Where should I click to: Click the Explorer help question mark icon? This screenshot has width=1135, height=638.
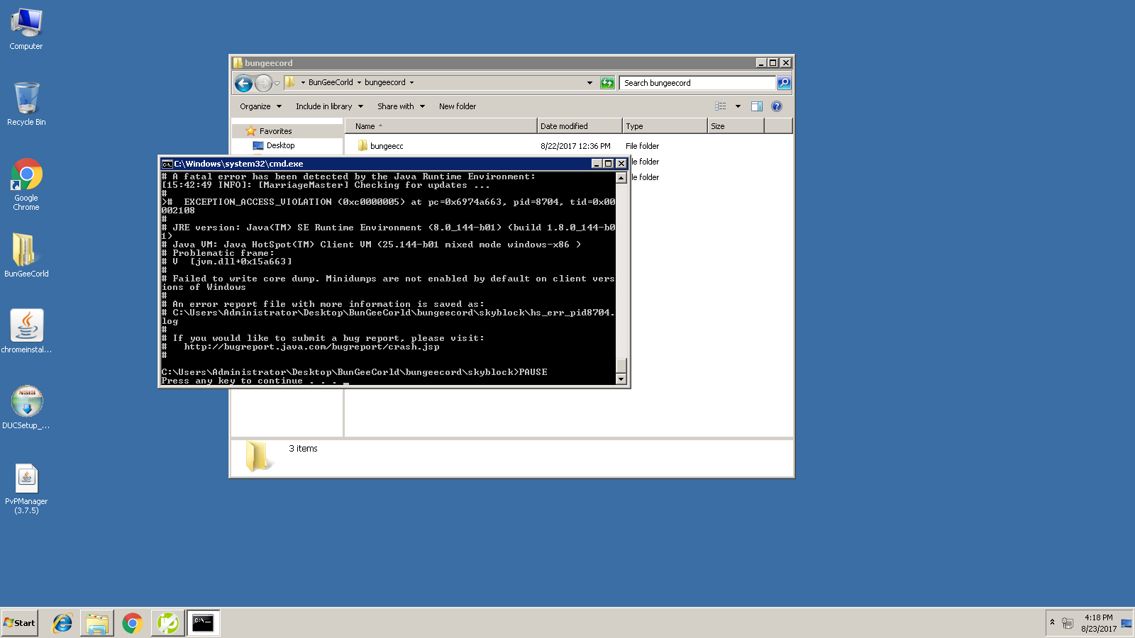click(777, 106)
